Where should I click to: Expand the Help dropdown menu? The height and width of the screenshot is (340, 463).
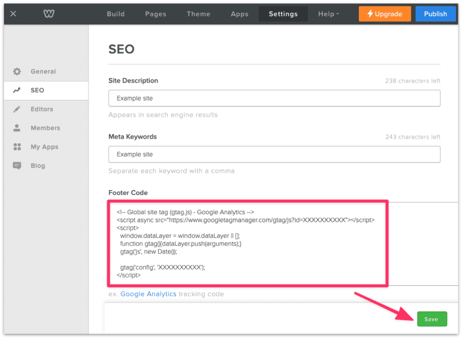click(x=328, y=13)
